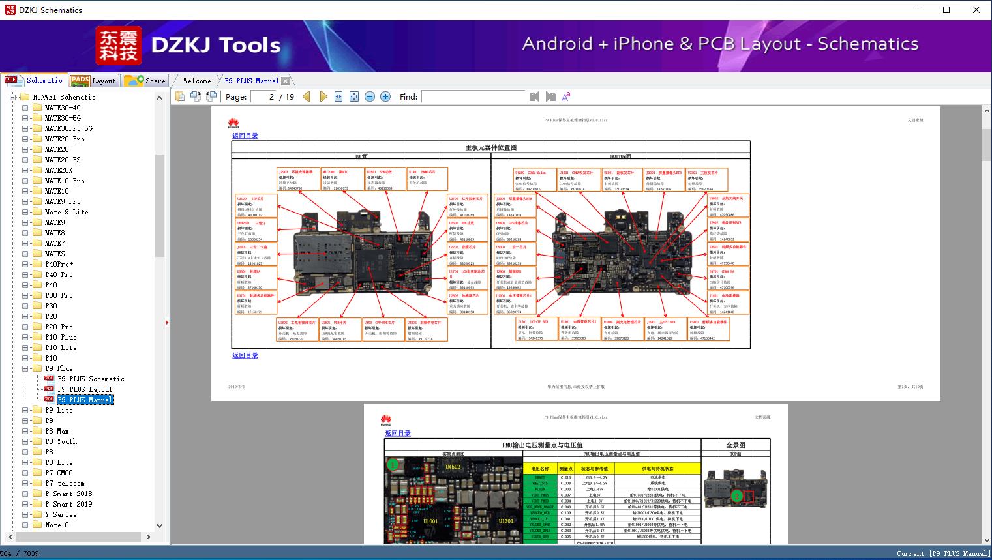Select the P Smart 2019 folder

coord(68,504)
